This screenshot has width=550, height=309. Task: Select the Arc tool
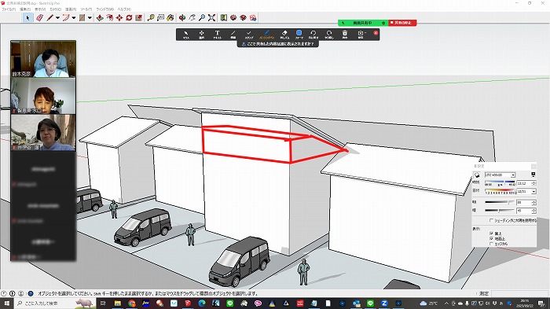66,17
